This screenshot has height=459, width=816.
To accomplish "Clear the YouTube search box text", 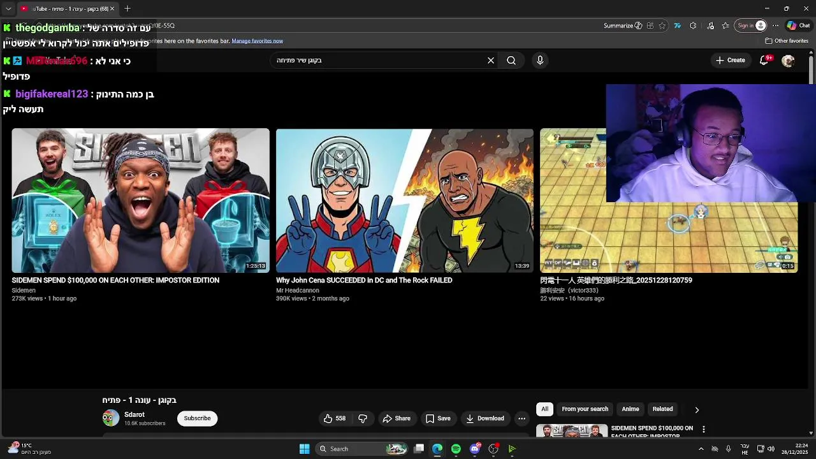I will 491,60.
